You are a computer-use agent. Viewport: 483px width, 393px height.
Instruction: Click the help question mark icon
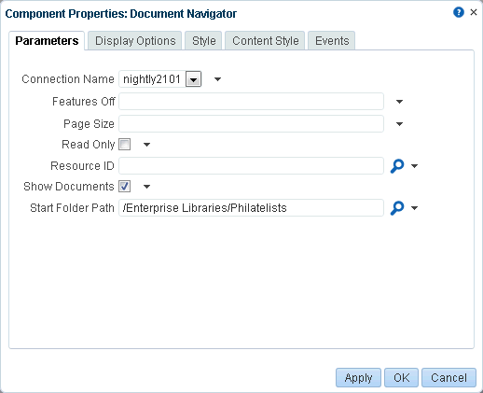[459, 12]
